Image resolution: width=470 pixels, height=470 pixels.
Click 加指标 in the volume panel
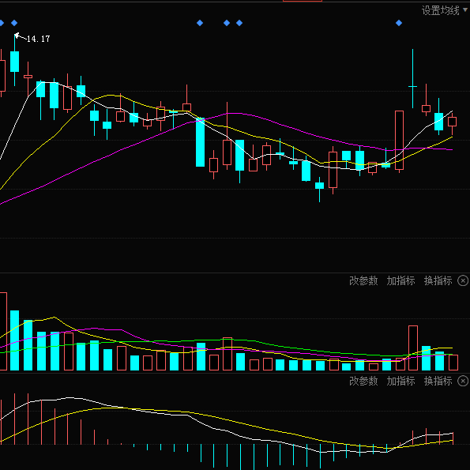pos(400,281)
